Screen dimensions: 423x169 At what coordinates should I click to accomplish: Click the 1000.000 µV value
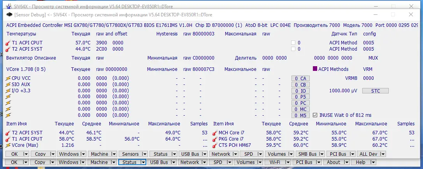[343, 91]
